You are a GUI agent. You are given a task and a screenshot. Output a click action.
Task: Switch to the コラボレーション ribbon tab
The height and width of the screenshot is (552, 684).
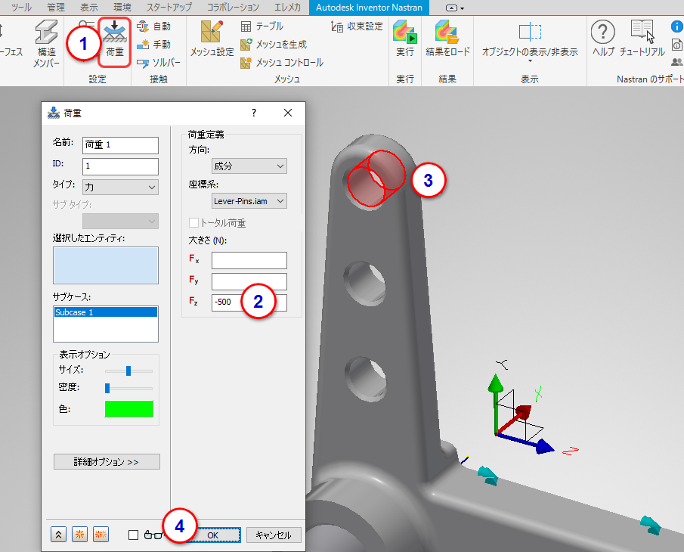233,8
